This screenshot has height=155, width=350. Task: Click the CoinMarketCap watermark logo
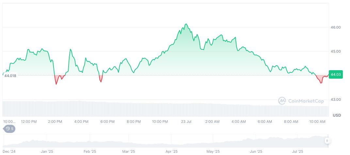(x=301, y=101)
